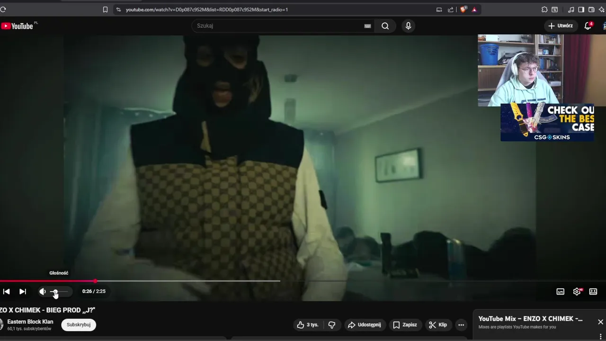
Task: Open Brave Rewards triangle icon
Action: [x=474, y=9]
